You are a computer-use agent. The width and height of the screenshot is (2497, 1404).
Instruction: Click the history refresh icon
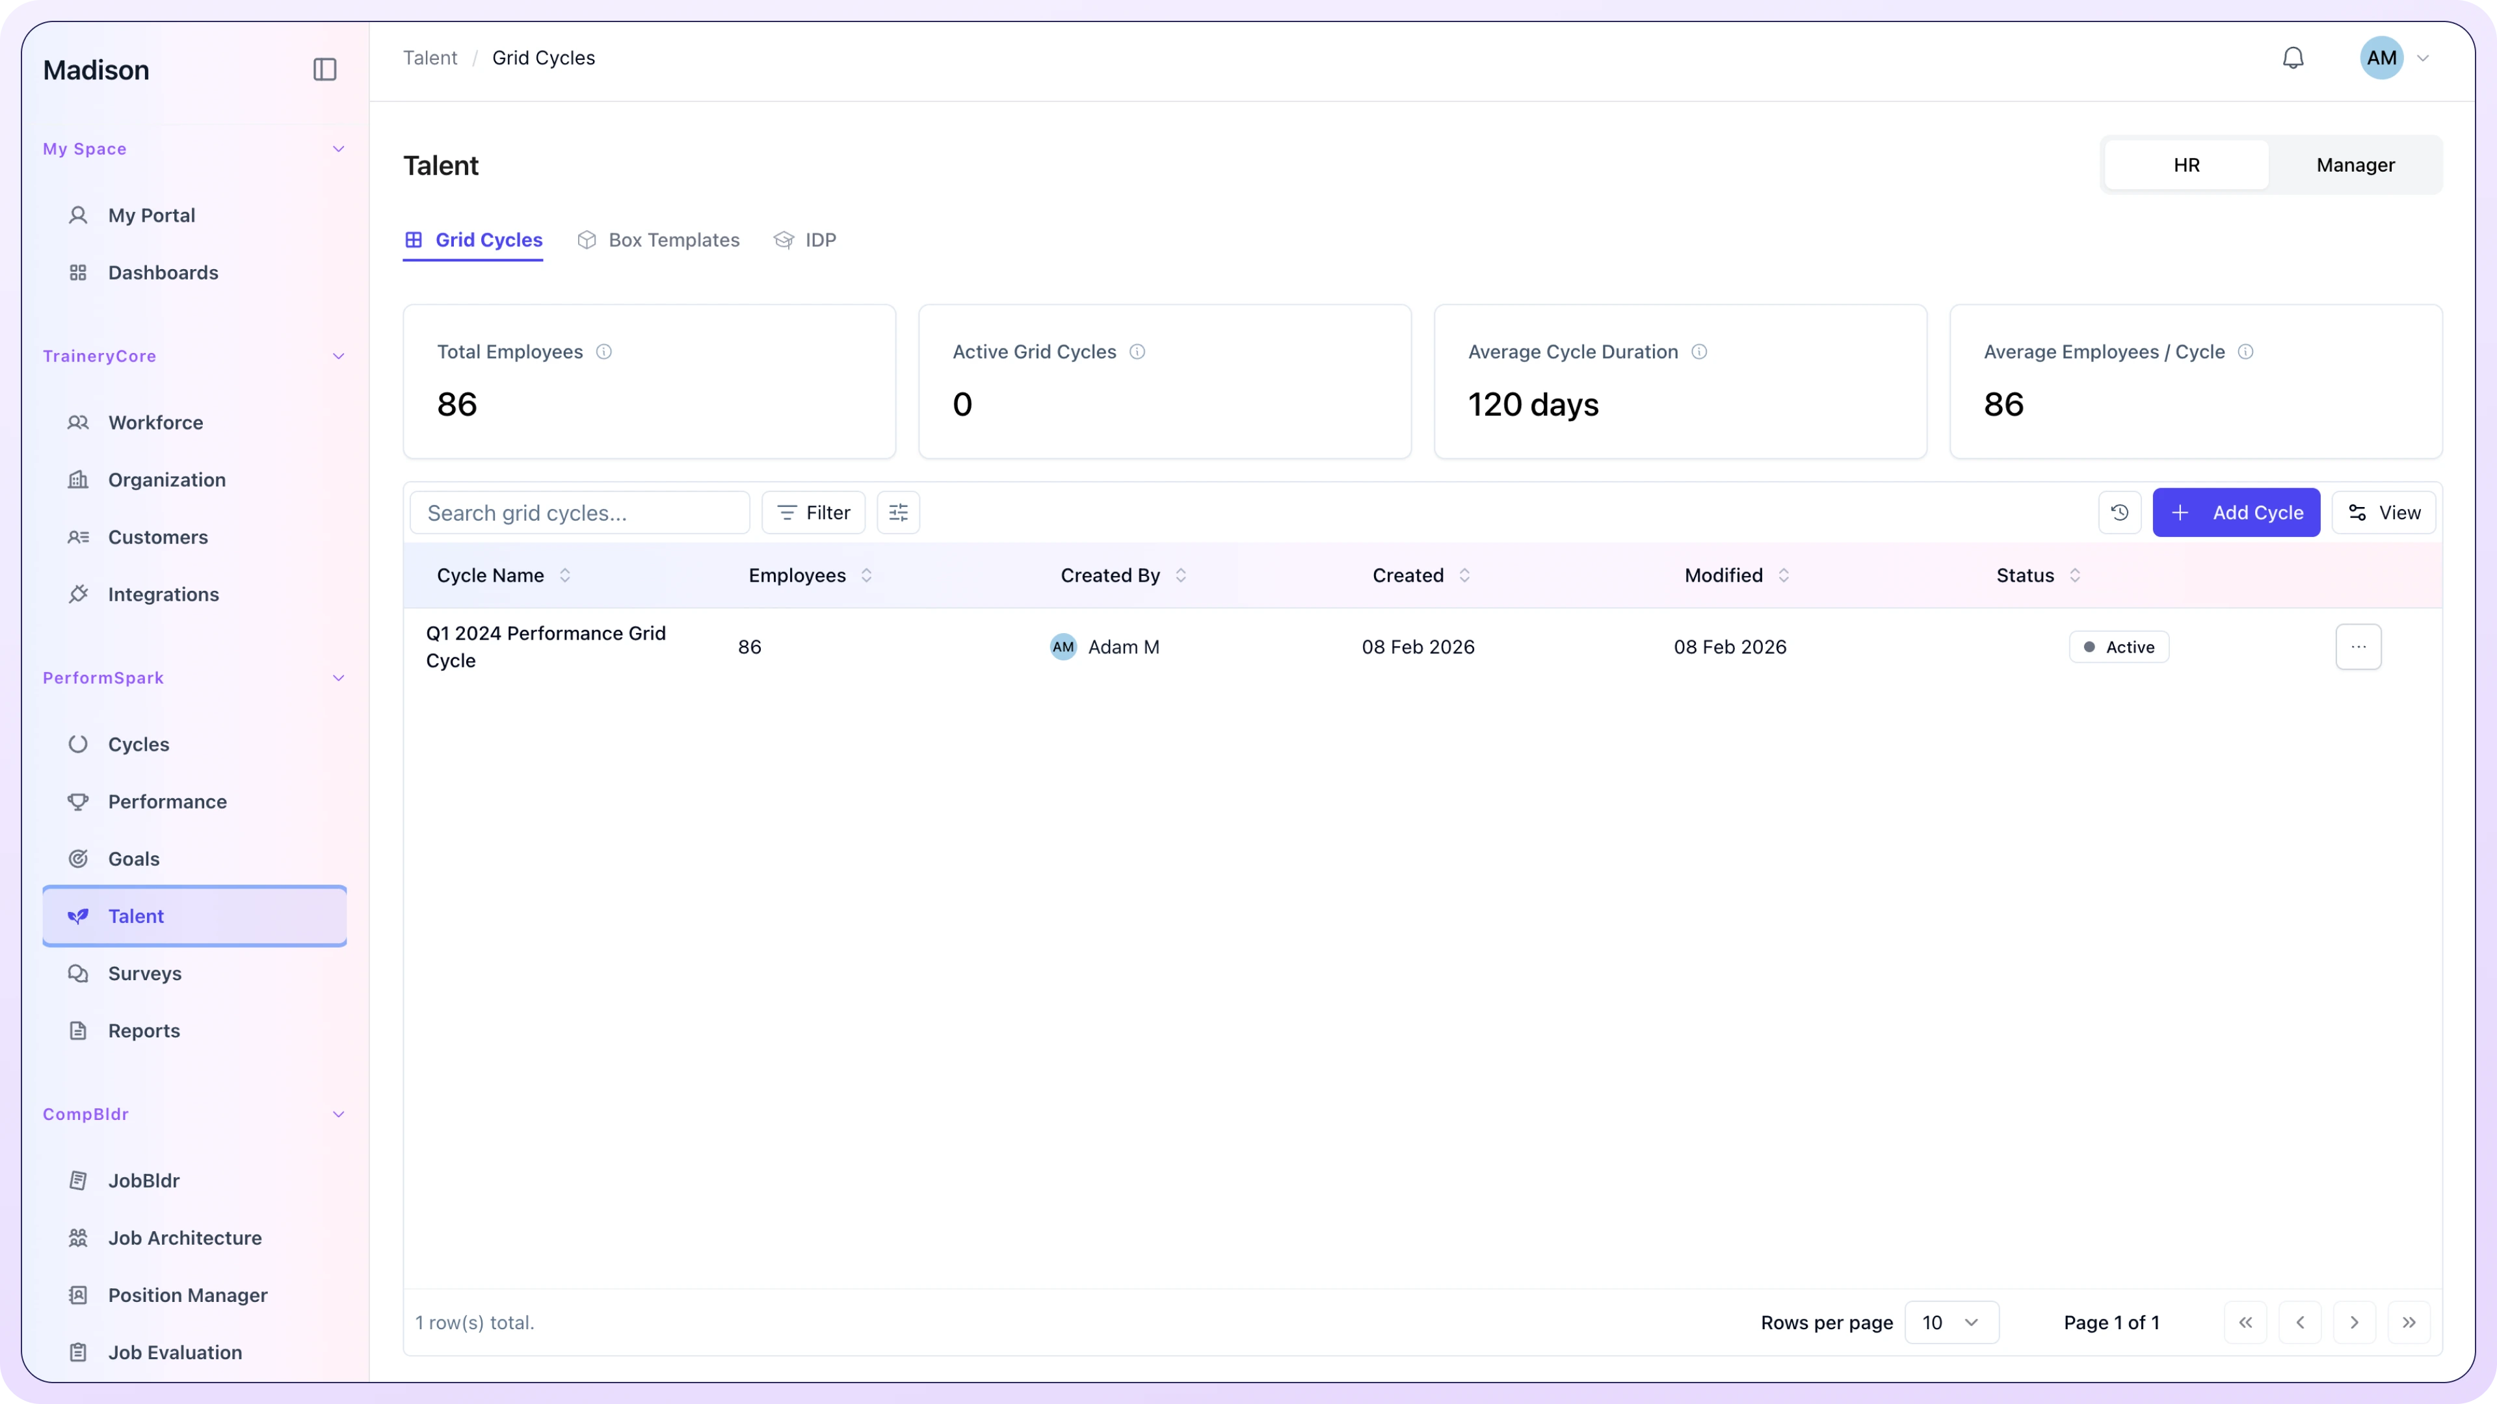(2119, 513)
